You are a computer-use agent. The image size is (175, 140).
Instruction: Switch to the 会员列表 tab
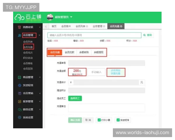tap(80, 26)
